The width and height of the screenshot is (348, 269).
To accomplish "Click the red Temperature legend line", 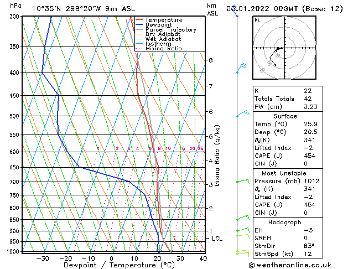I will tap(139, 20).
